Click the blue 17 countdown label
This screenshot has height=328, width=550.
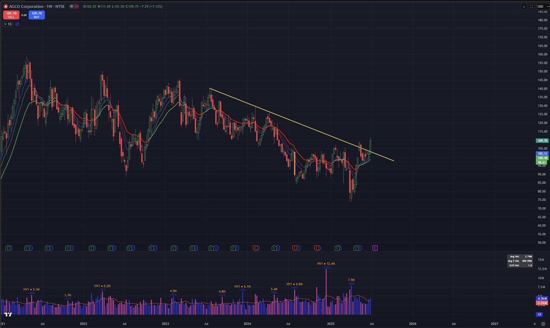pos(539,314)
